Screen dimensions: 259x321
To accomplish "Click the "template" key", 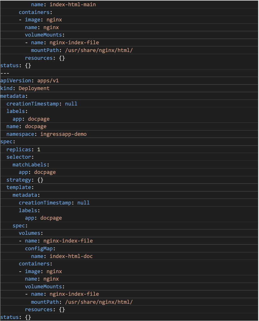I will tap(19, 187).
